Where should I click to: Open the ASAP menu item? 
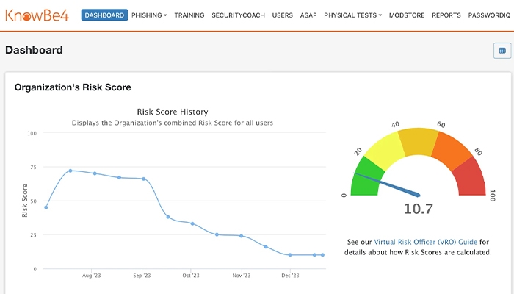[308, 15]
